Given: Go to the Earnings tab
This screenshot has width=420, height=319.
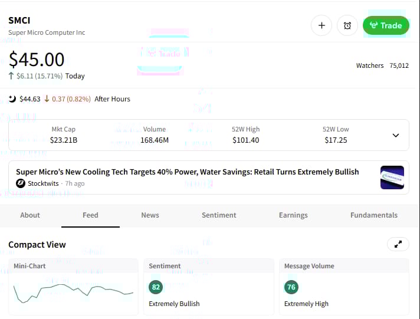Looking at the screenshot, I should pos(293,215).
